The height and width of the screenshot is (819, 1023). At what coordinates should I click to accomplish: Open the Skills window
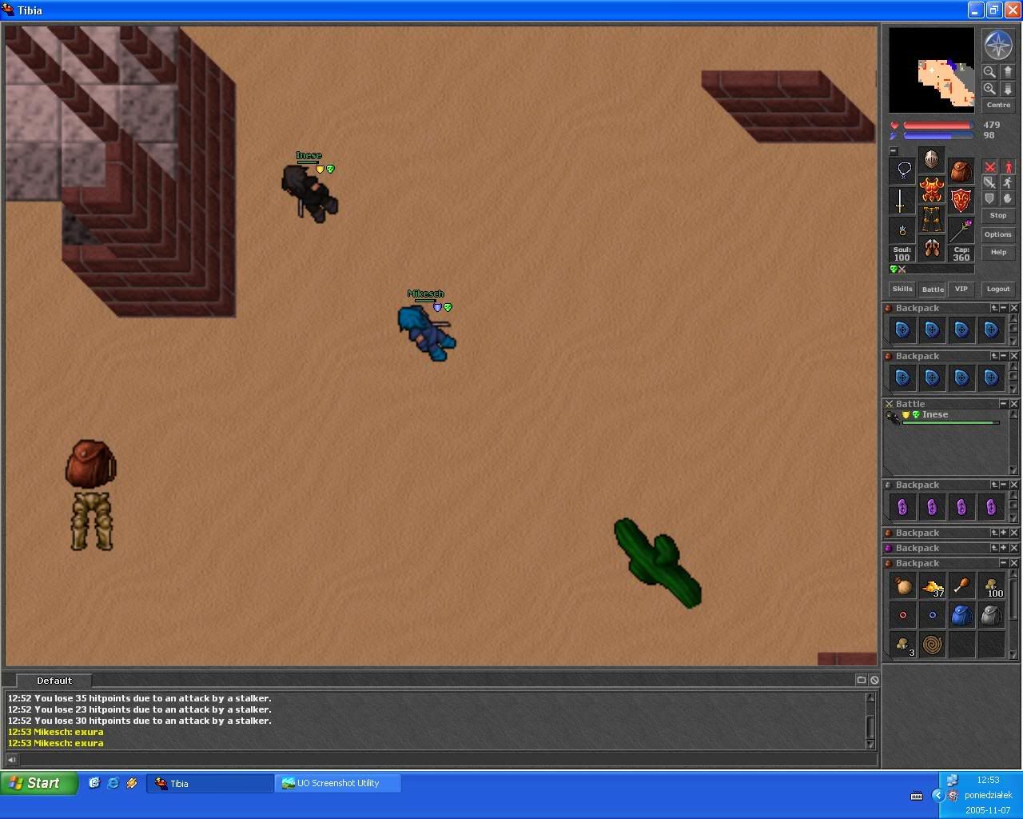(x=902, y=289)
